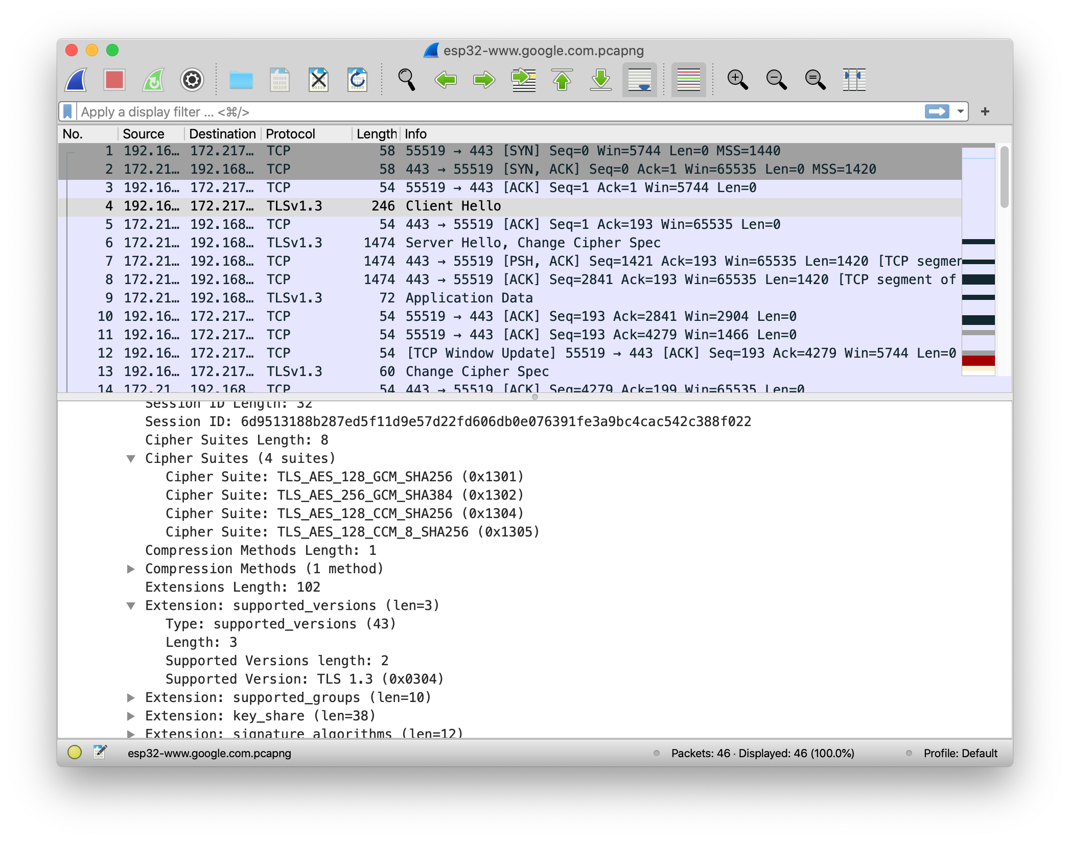Click the Profile: Default status label

pyautogui.click(x=960, y=753)
